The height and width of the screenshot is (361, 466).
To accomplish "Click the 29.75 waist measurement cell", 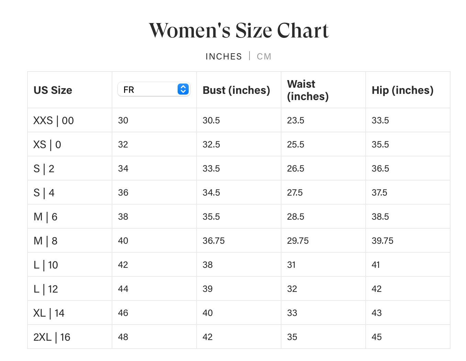I will [x=298, y=241].
